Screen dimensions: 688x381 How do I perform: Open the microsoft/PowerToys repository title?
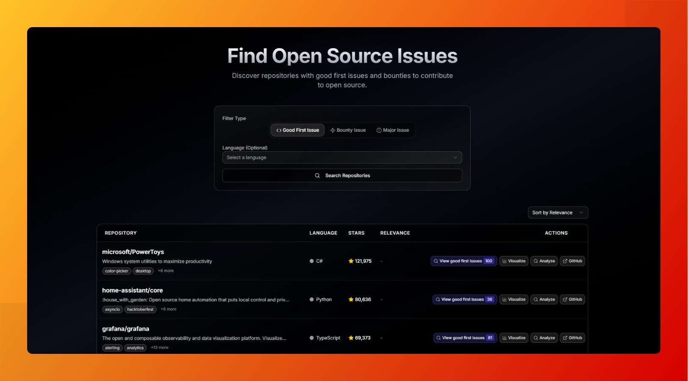pyautogui.click(x=133, y=252)
